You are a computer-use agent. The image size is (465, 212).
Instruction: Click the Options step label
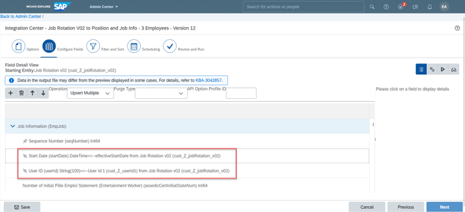tap(32, 49)
